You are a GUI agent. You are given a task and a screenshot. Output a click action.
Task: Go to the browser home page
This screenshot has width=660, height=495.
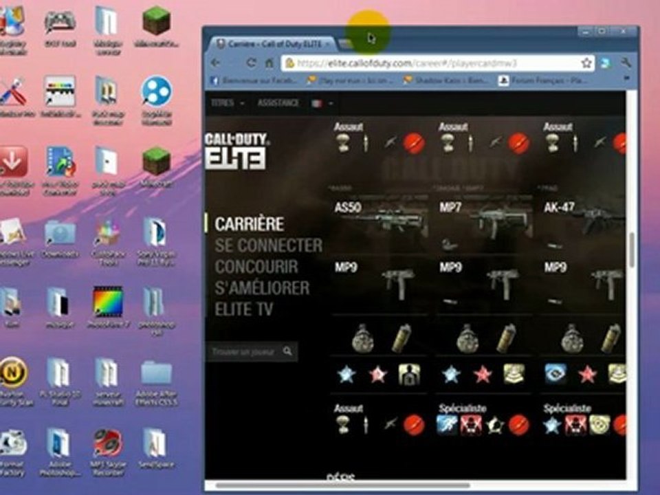tap(269, 63)
